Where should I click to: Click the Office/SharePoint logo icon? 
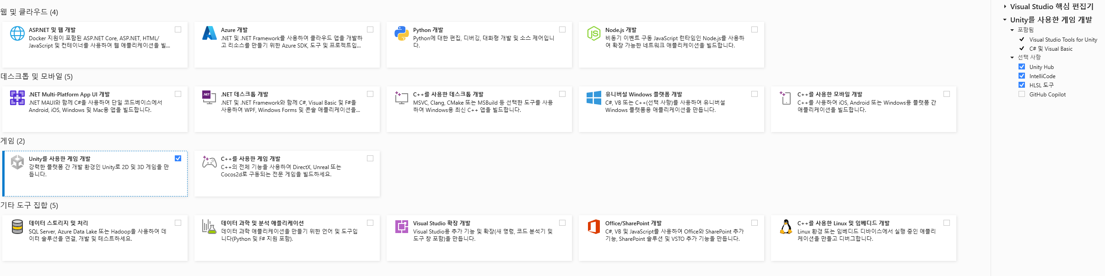pyautogui.click(x=594, y=227)
